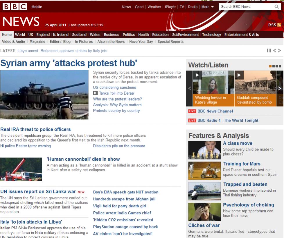Open the Business section tab

(112, 34)
